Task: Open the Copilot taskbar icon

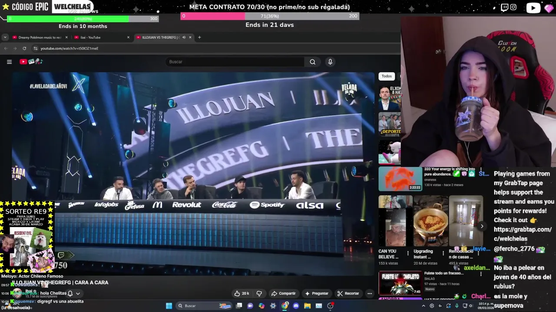Action: pos(261,306)
